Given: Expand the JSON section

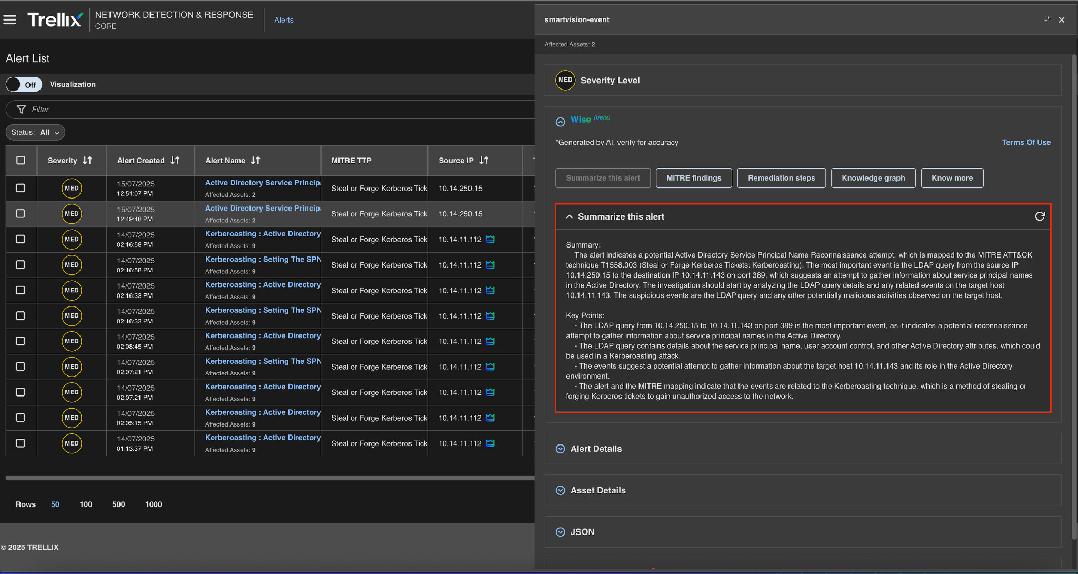Looking at the screenshot, I should 561,532.
